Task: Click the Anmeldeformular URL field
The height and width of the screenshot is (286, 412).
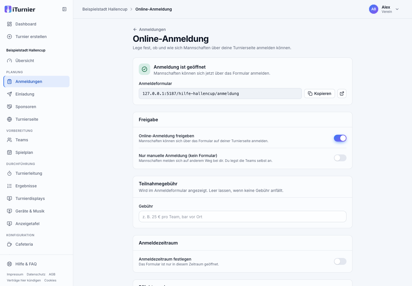Action: pyautogui.click(x=220, y=94)
